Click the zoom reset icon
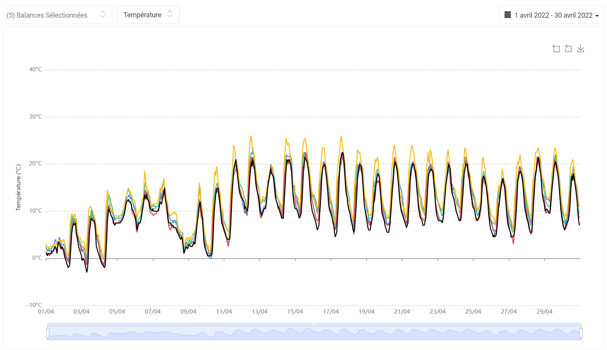Viewport: 607px width, 350px height. 568,49
